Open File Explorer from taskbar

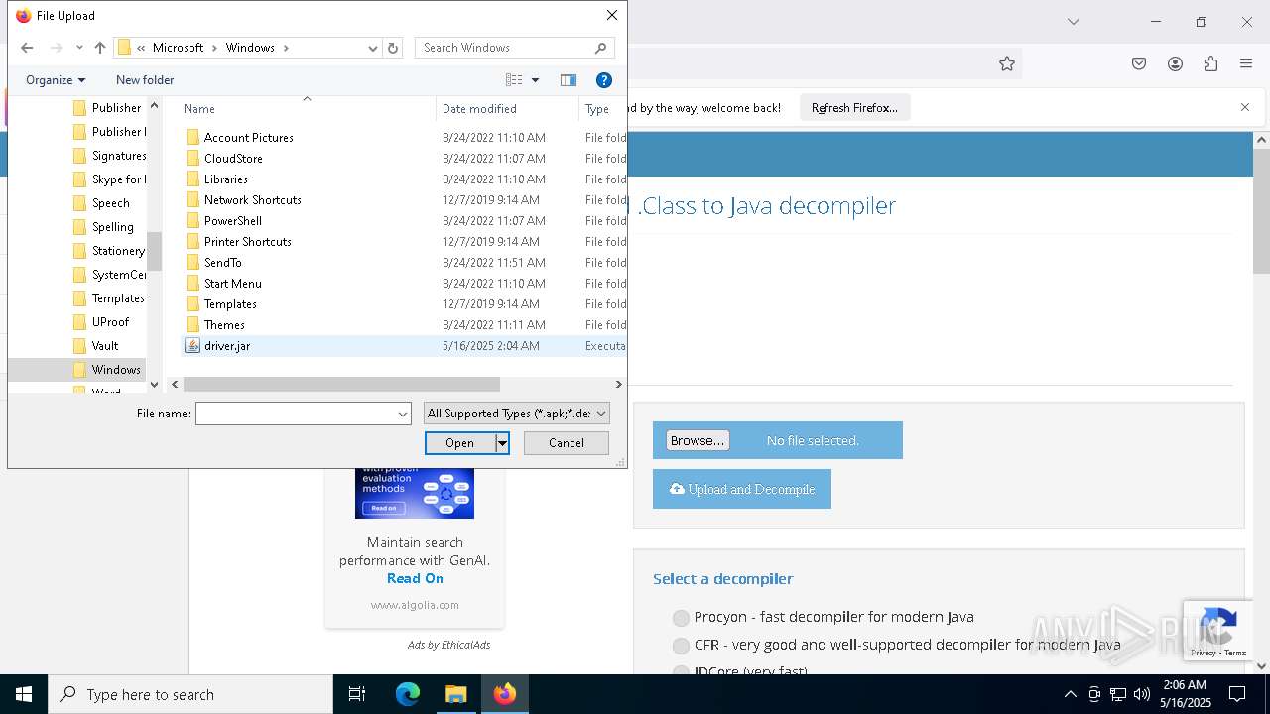pyautogui.click(x=455, y=694)
